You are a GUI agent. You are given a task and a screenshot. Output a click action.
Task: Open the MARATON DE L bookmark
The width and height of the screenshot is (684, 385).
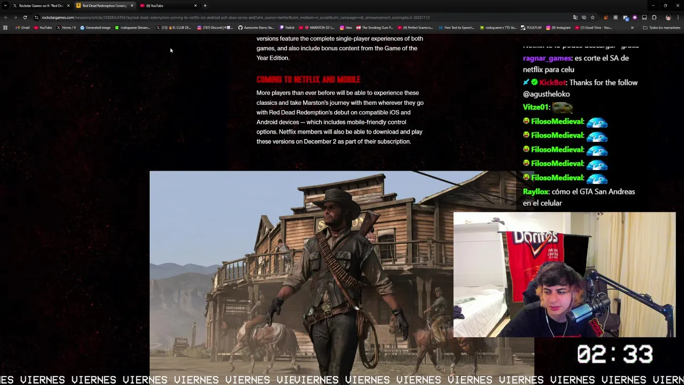click(317, 27)
